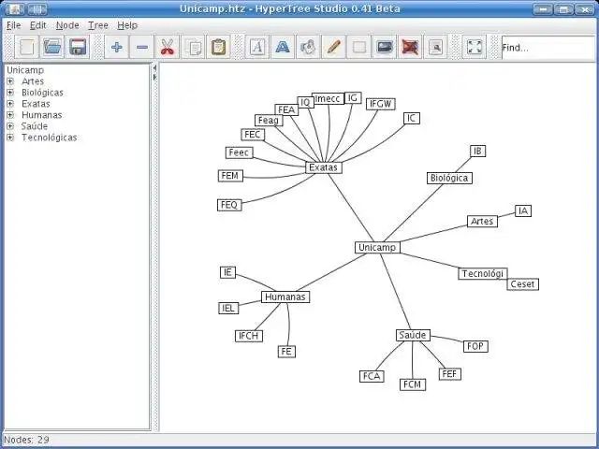The height and width of the screenshot is (449, 599).
Task: Save the tree with floppy icon
Action: click(78, 48)
